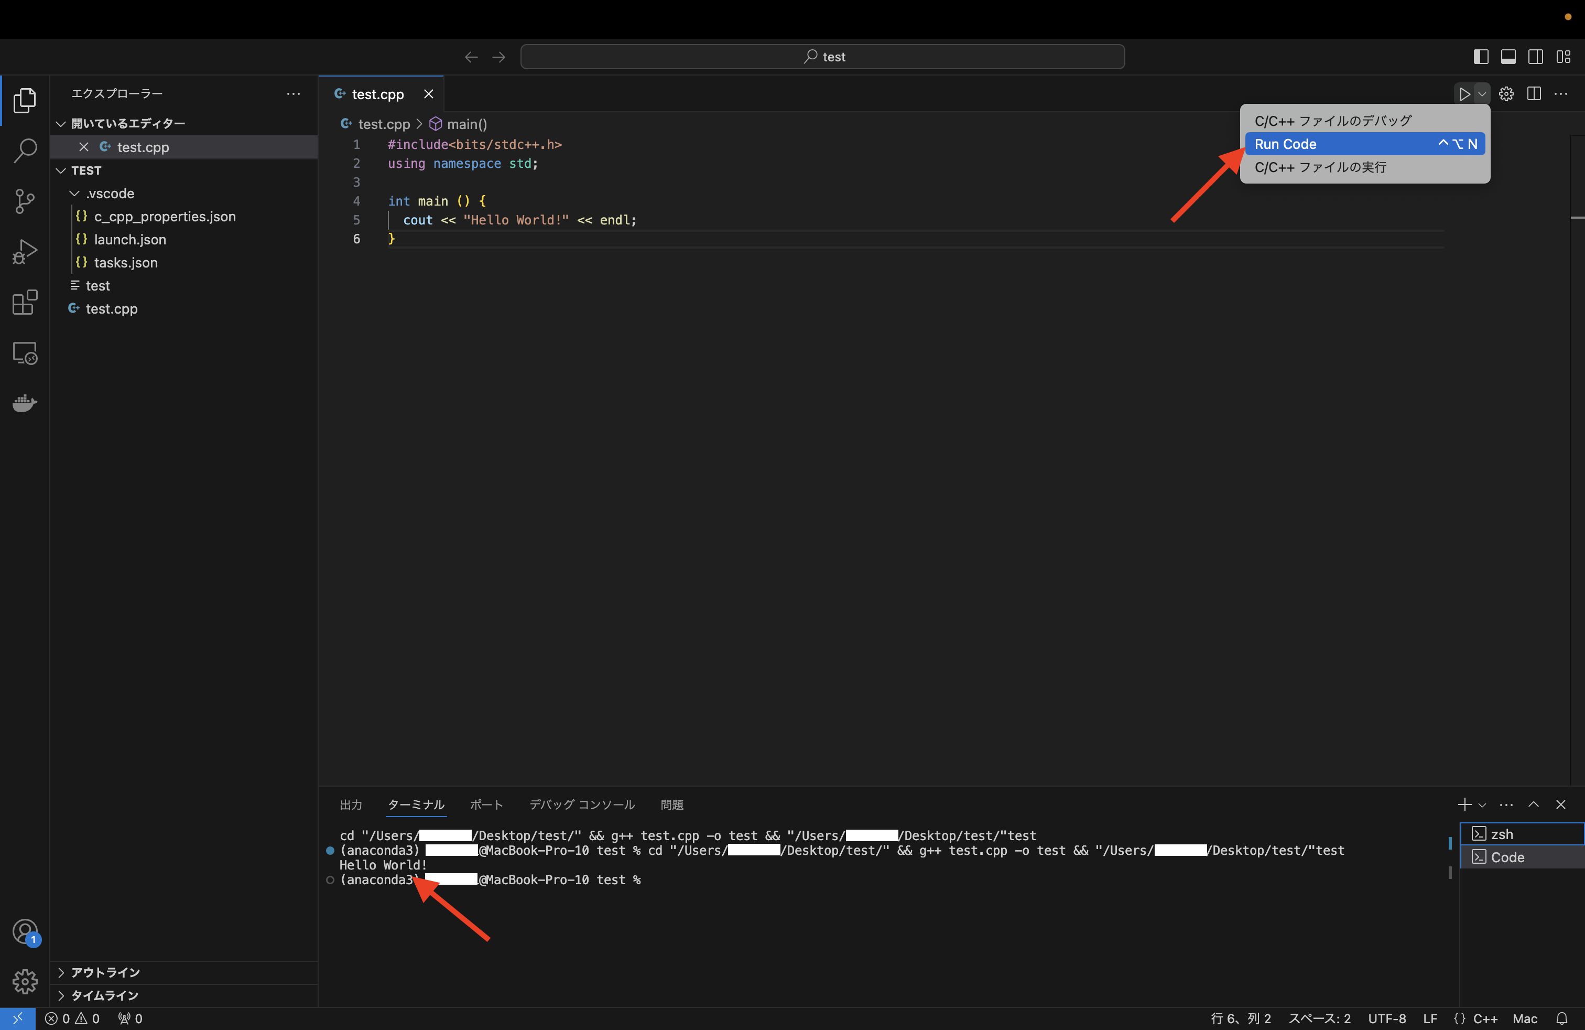Open tasks.json in the explorer
Screen dimensions: 1585x1030
pos(125,263)
